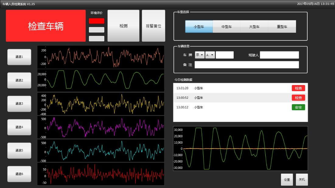Select the 小型车 vehicle type
Image resolution: width=335 pixels, height=188 pixels.
199,27
